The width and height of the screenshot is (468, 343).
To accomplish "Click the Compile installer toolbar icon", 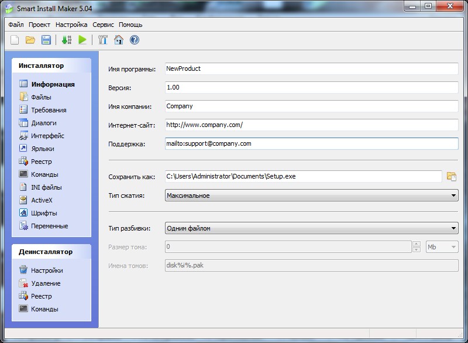I will click(66, 40).
